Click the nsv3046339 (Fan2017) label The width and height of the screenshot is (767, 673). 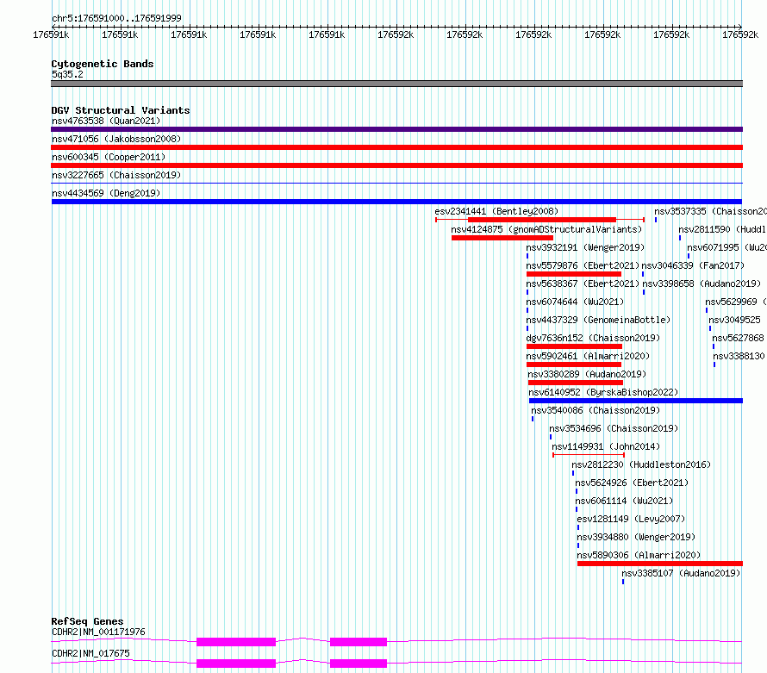(x=693, y=265)
